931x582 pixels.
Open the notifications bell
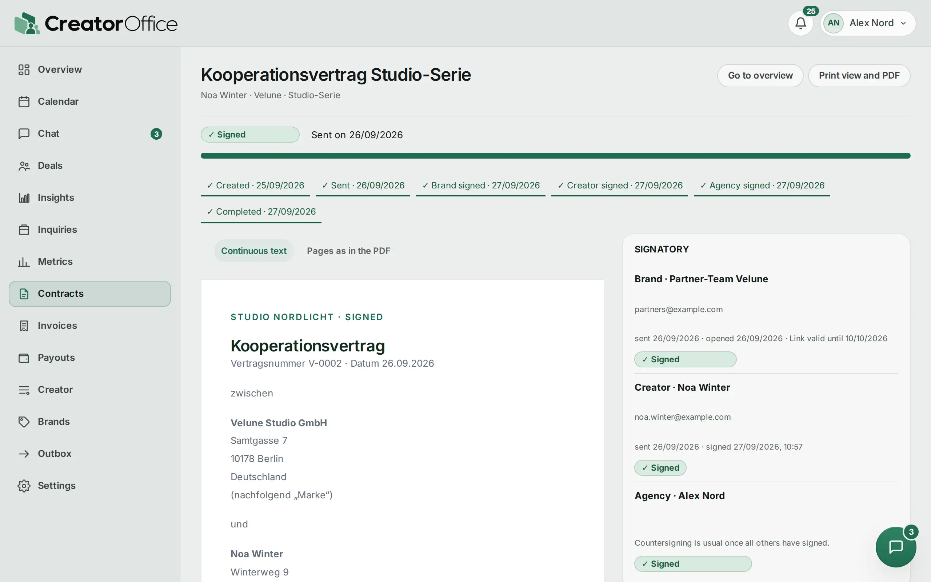[x=800, y=23]
